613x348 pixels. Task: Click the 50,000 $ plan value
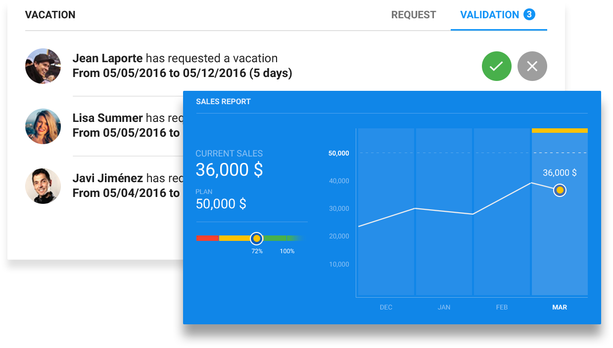click(x=221, y=204)
